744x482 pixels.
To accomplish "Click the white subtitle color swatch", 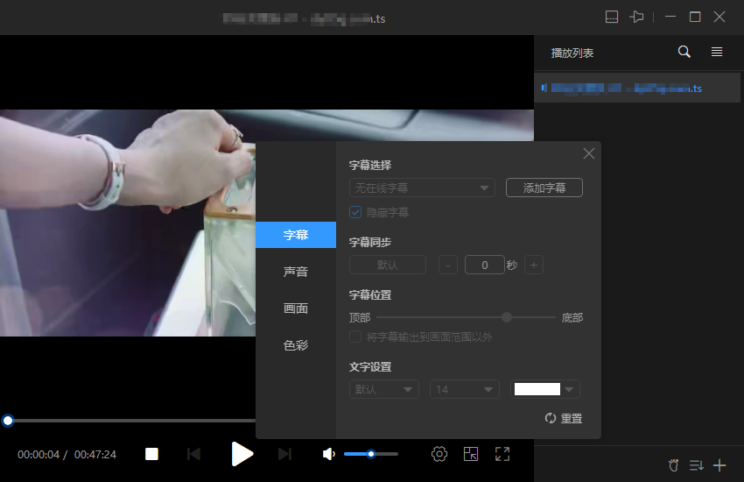I will click(x=537, y=389).
